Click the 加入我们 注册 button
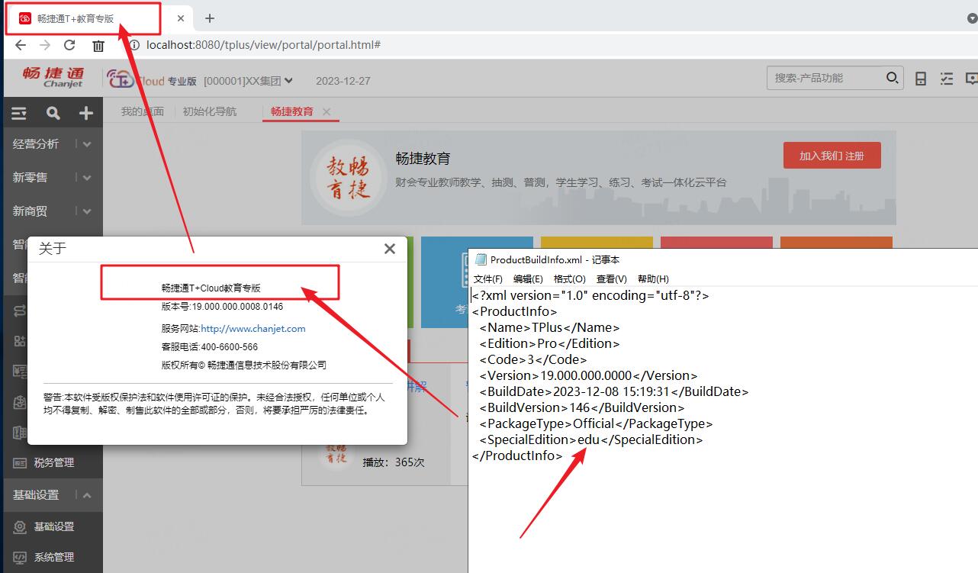Screen dimensions: 978x573 (832, 156)
